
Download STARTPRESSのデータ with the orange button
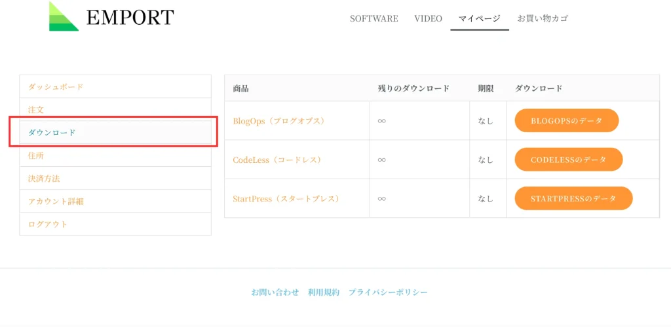[x=573, y=198]
